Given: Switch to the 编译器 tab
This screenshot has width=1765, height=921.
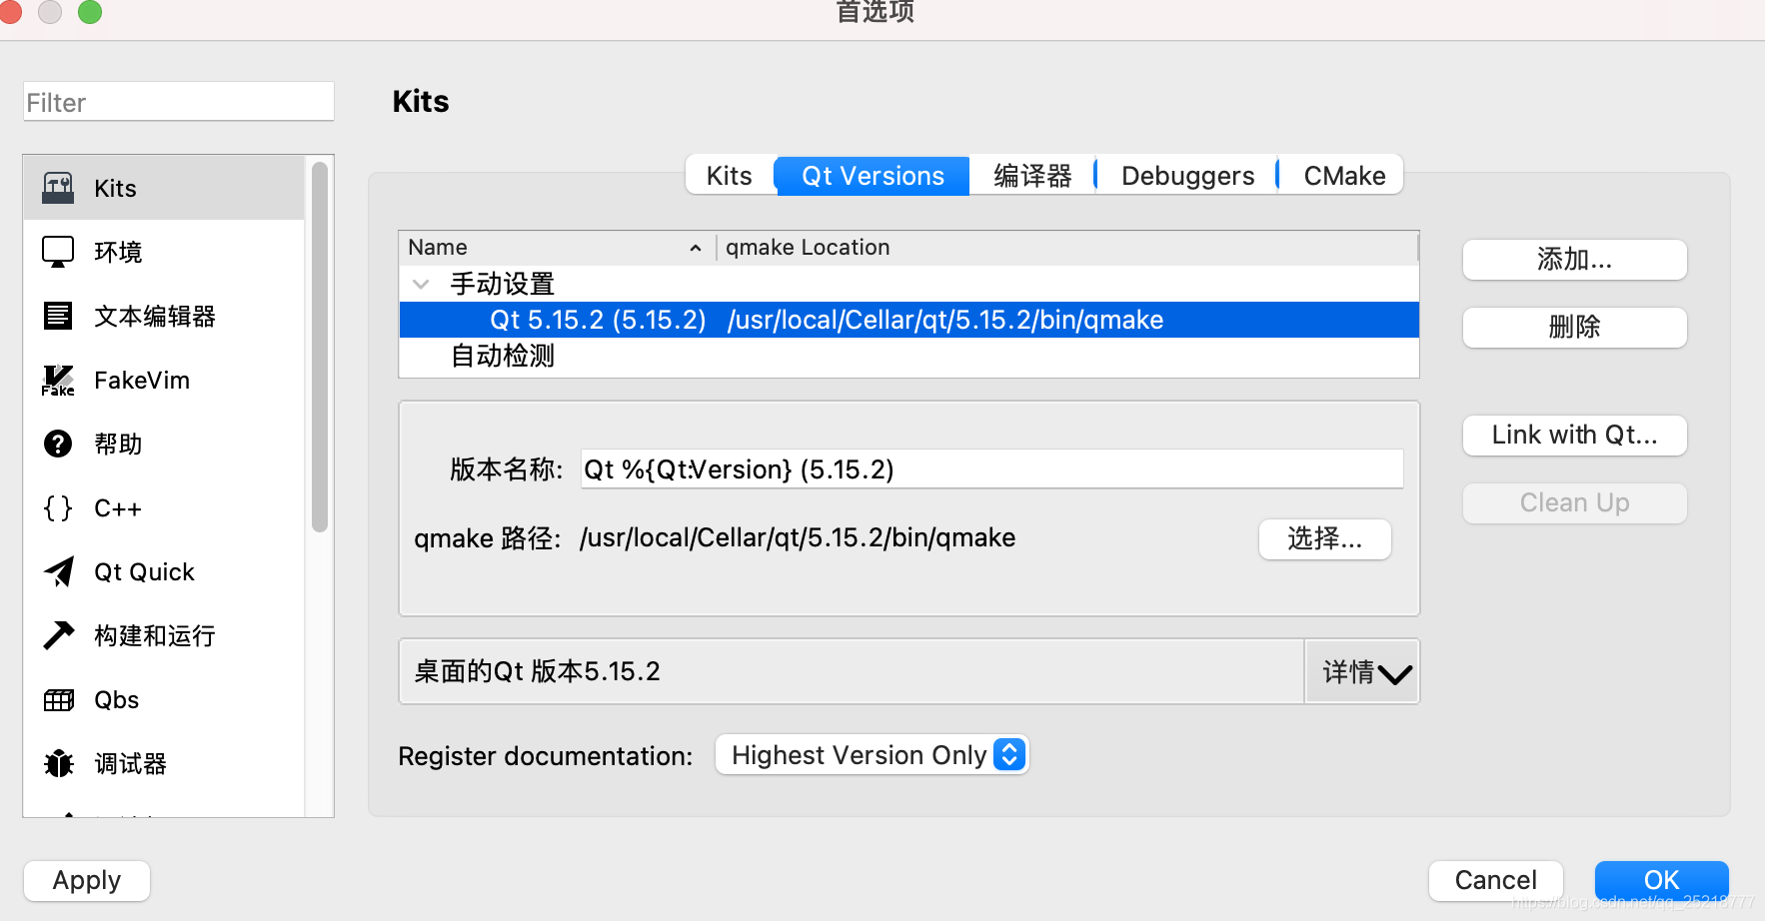Looking at the screenshot, I should [x=1032, y=176].
